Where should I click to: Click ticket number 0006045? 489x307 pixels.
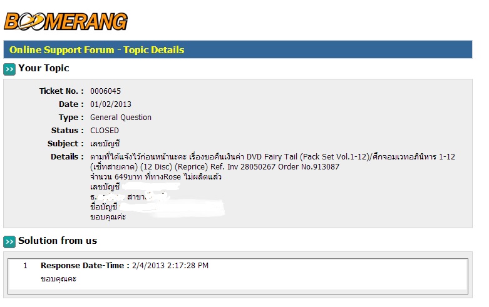[x=105, y=91]
